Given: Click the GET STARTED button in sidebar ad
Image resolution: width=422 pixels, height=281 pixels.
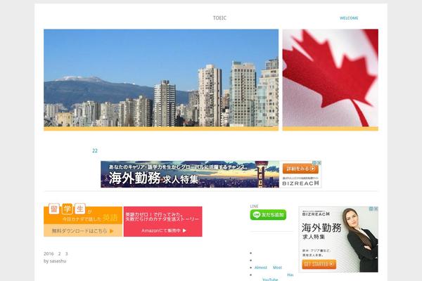Looking at the screenshot, I should tap(319, 264).
